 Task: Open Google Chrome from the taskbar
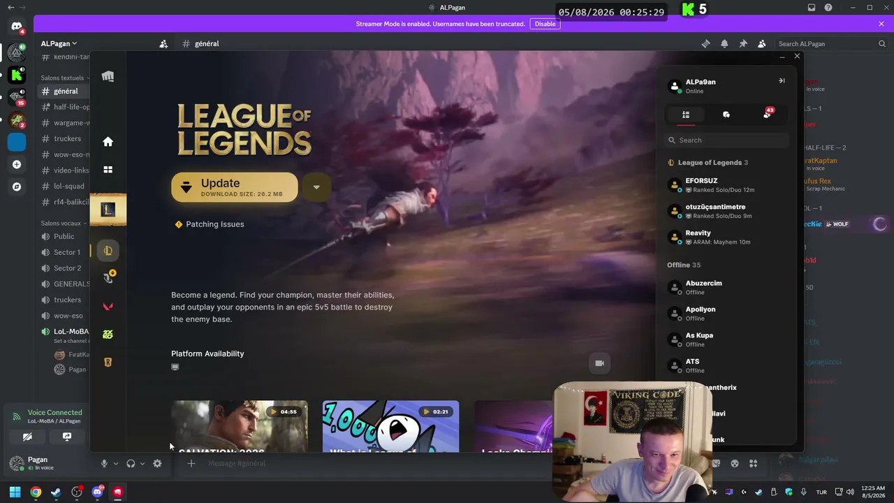(x=36, y=493)
